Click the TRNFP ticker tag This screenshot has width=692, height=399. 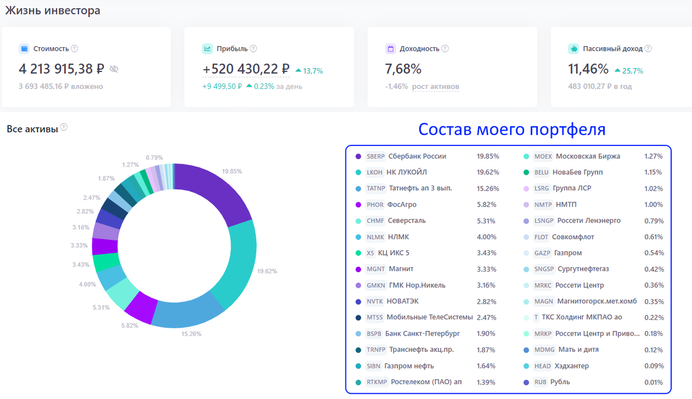(x=376, y=350)
